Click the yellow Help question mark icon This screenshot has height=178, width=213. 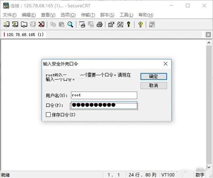click(x=140, y=25)
